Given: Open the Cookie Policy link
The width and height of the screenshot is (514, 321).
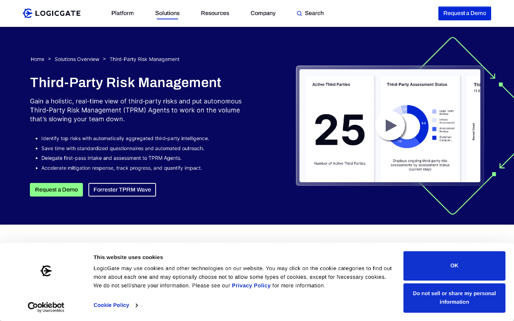Looking at the screenshot, I should pyautogui.click(x=111, y=305).
